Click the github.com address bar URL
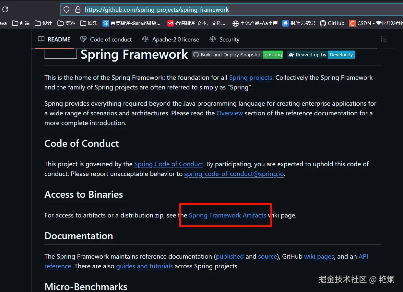 pyautogui.click(x=157, y=10)
